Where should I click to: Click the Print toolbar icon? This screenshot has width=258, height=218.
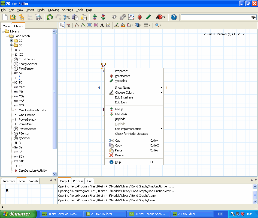[38, 17]
